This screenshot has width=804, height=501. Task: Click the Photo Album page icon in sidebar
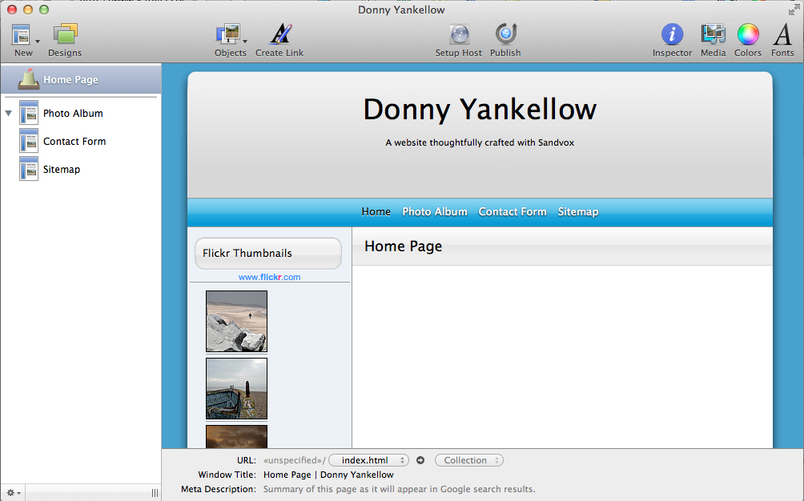29,113
